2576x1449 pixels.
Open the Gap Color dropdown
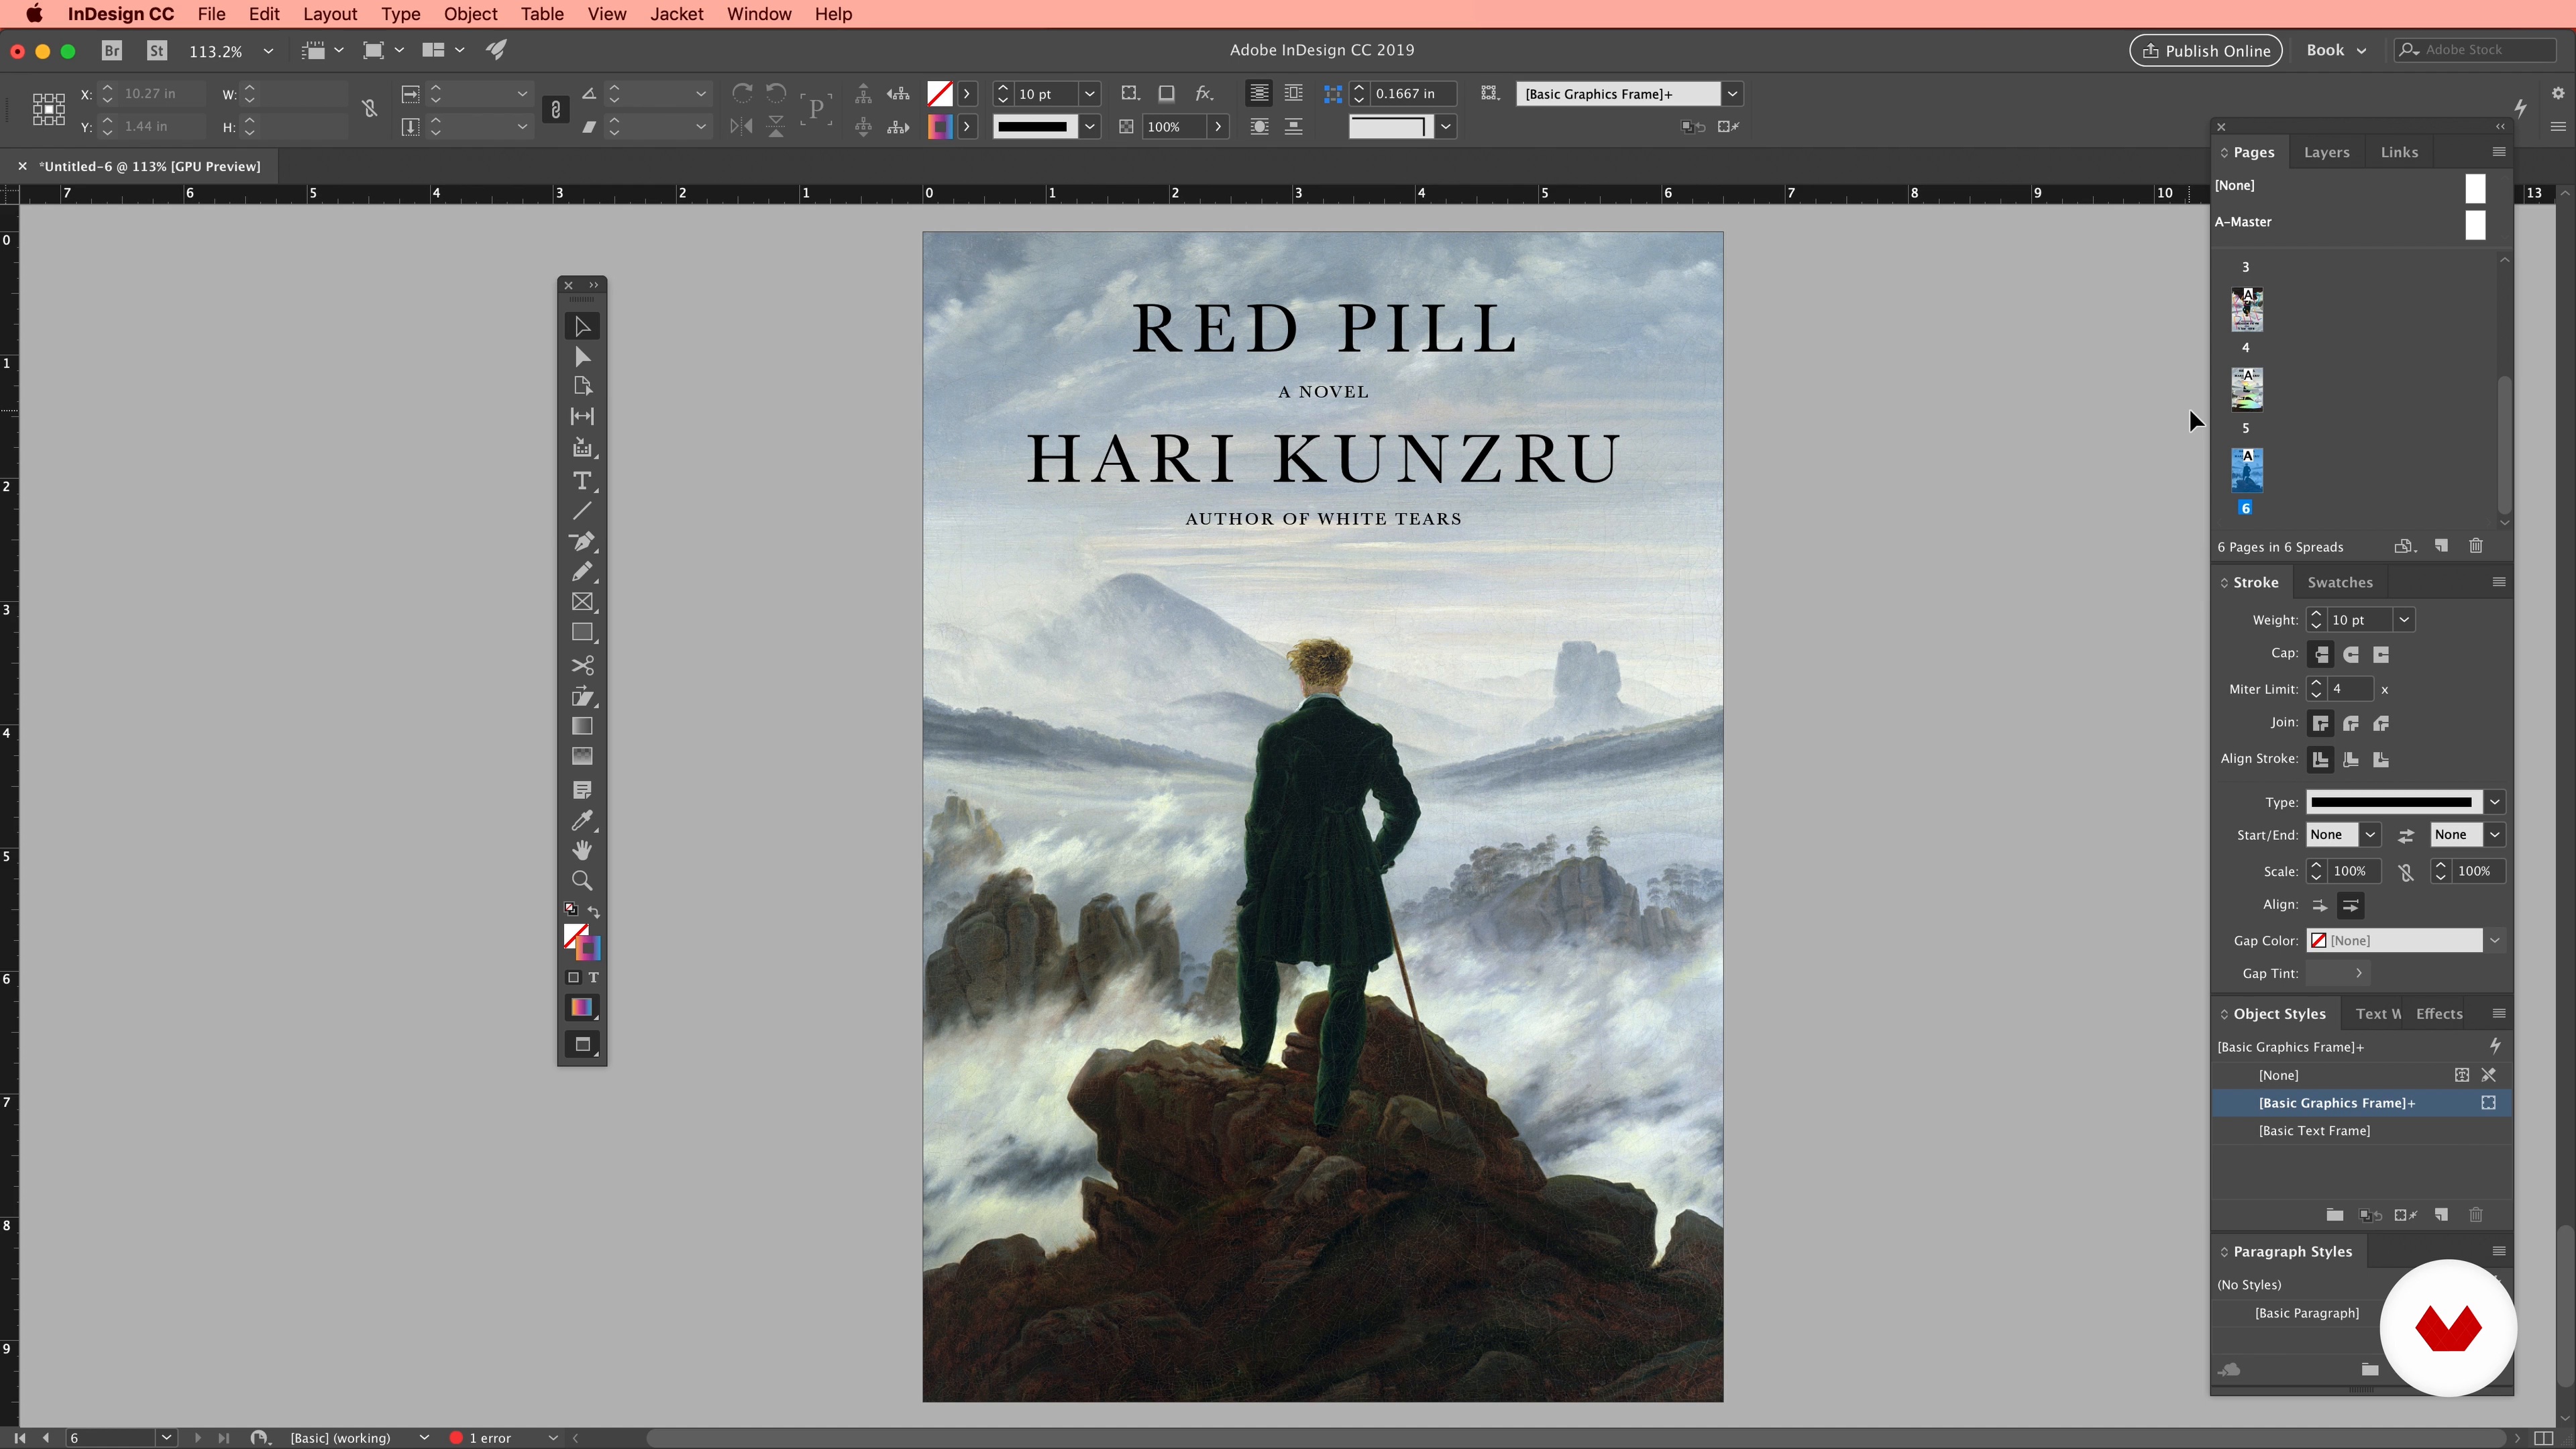2495,941
